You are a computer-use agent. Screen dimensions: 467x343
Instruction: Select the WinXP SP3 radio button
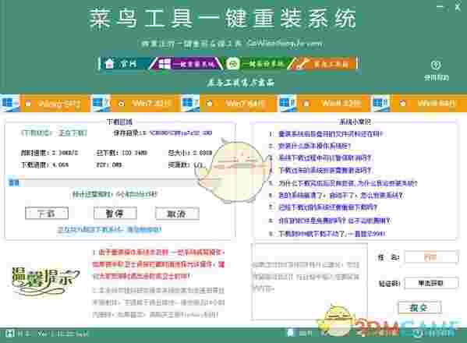click(x=28, y=104)
